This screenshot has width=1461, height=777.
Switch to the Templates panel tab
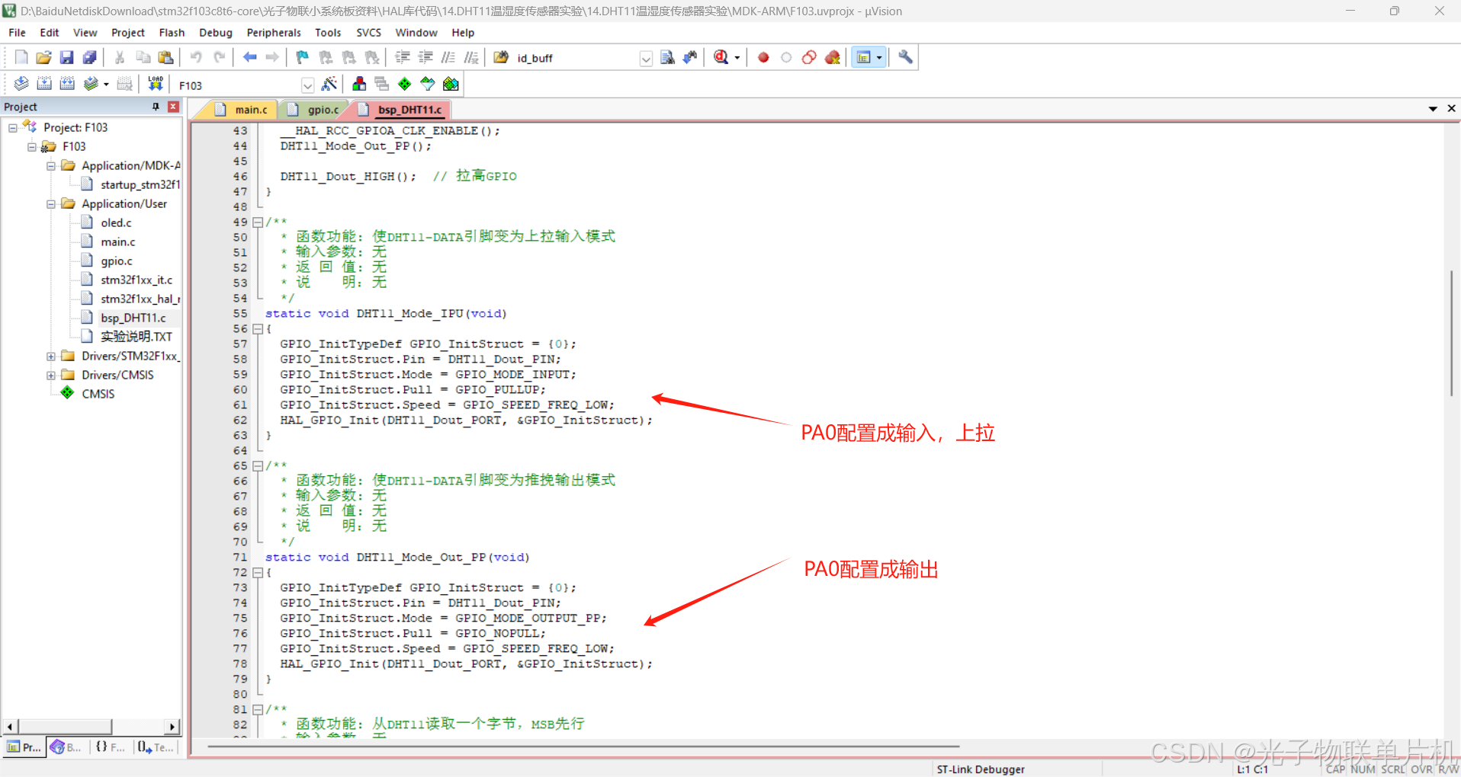(156, 747)
